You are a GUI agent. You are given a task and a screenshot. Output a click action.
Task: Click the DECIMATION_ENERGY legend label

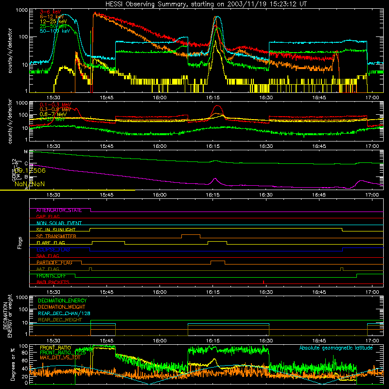(62, 301)
